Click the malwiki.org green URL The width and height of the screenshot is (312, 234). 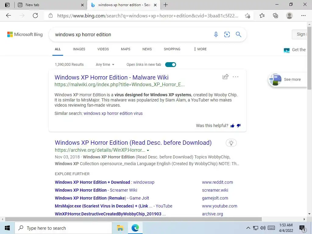[x=119, y=85]
